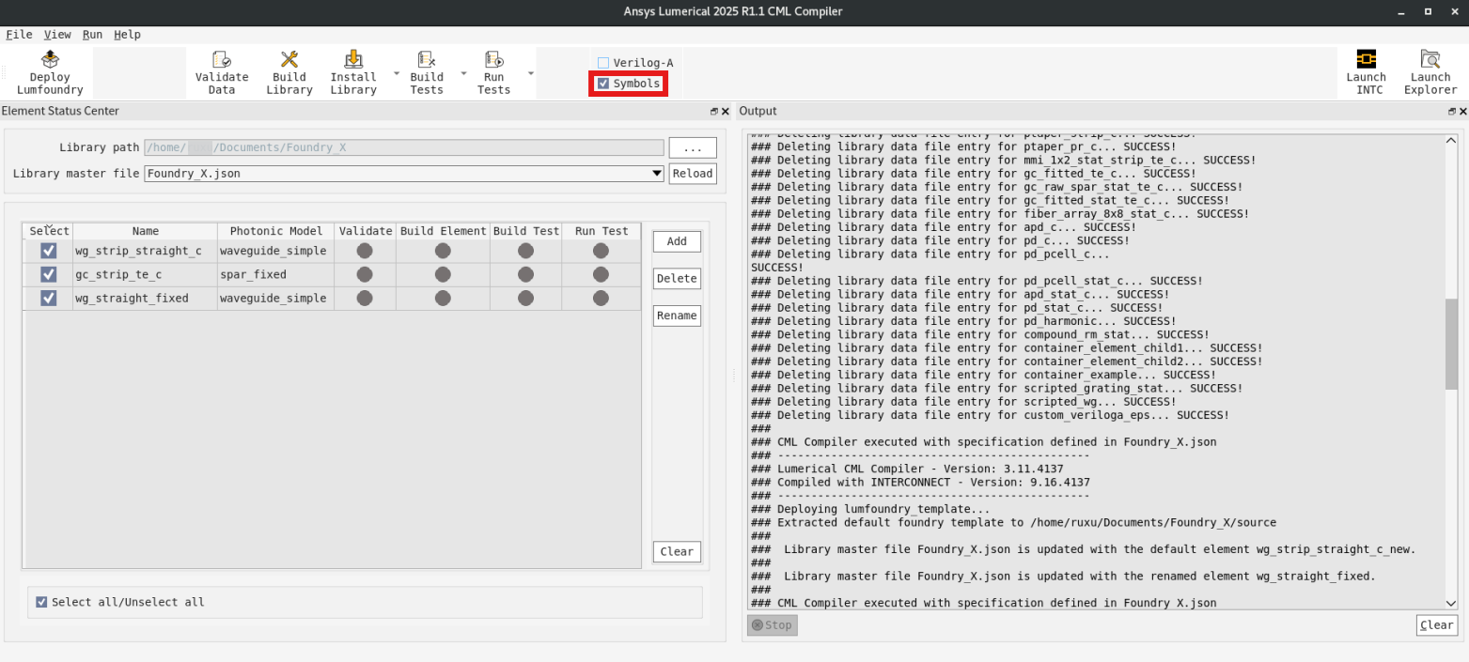The width and height of the screenshot is (1469, 662).
Task: Click the Photonic Model column header
Action: click(276, 231)
